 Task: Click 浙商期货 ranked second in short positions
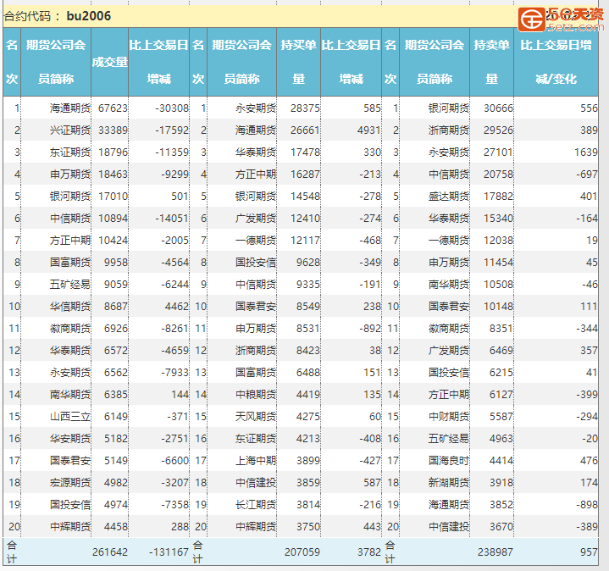[448, 130]
